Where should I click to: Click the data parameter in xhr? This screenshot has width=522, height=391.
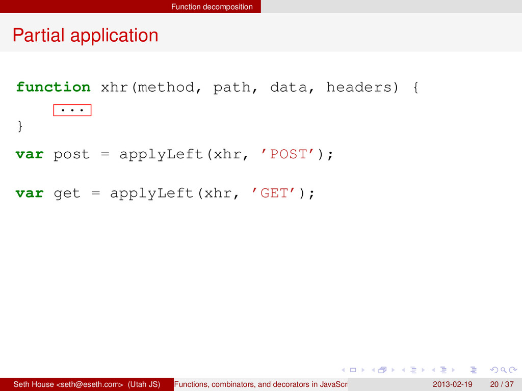click(289, 87)
